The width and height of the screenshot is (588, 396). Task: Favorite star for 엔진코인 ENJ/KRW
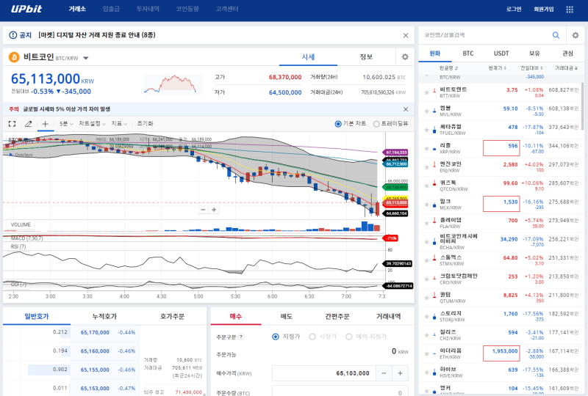click(x=426, y=167)
